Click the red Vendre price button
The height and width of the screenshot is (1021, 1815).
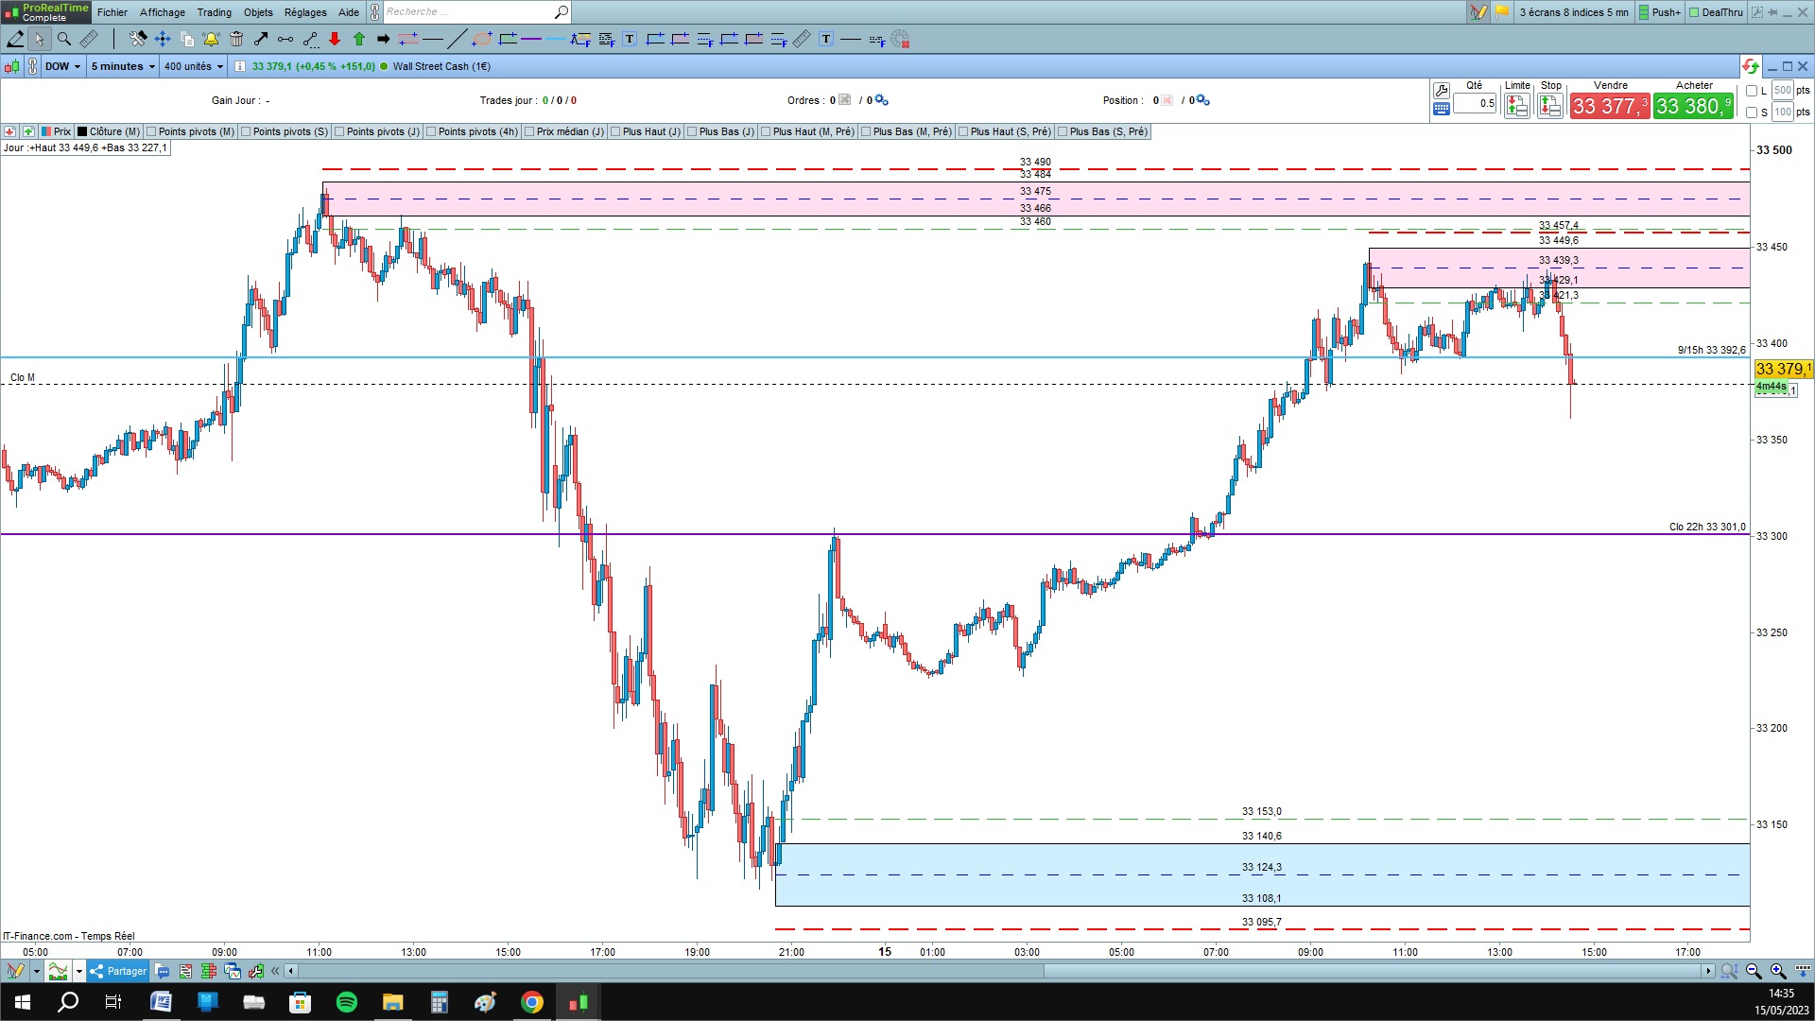(1609, 106)
